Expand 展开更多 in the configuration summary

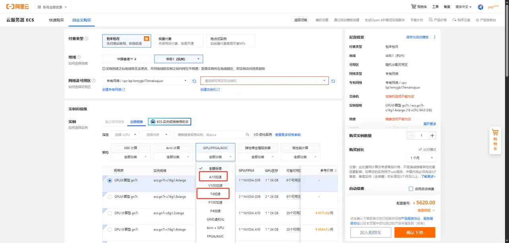click(429, 124)
